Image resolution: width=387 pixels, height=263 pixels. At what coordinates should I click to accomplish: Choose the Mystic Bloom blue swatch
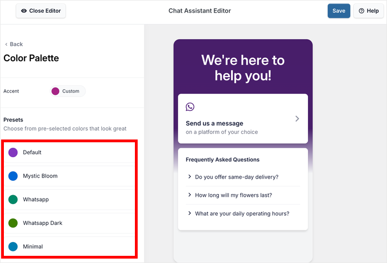13,176
